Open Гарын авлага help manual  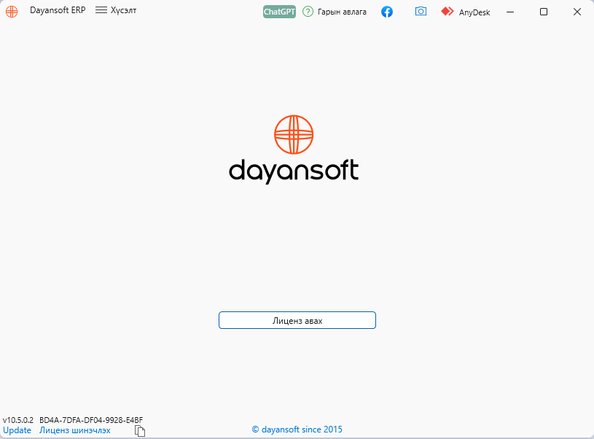pyautogui.click(x=335, y=12)
